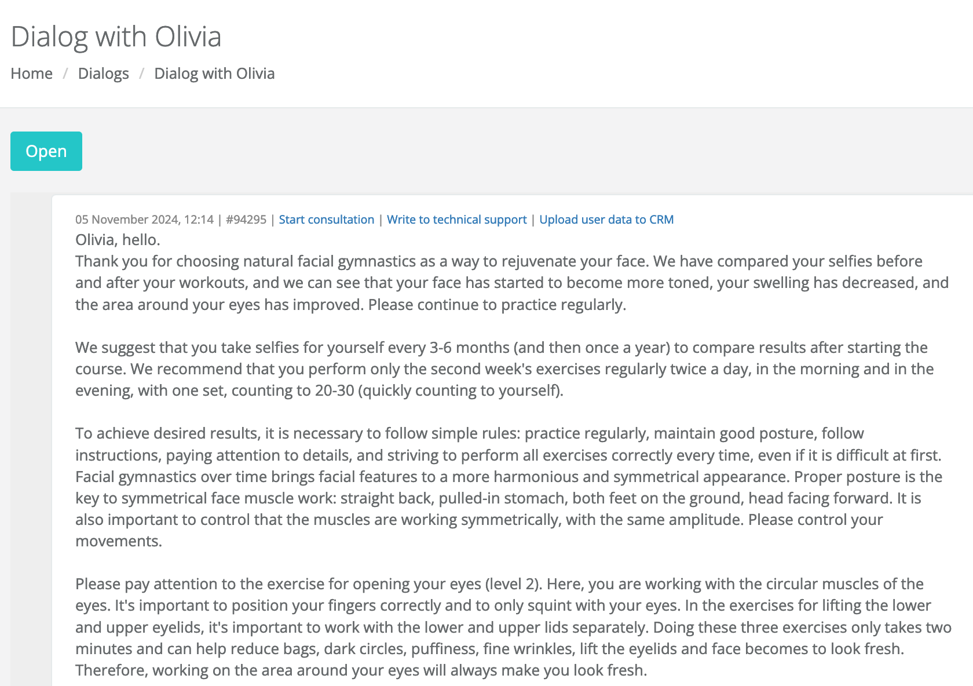Click the teal Open button

(x=46, y=151)
